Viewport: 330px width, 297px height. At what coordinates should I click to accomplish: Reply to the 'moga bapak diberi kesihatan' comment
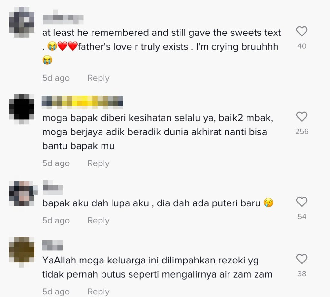[98, 163]
